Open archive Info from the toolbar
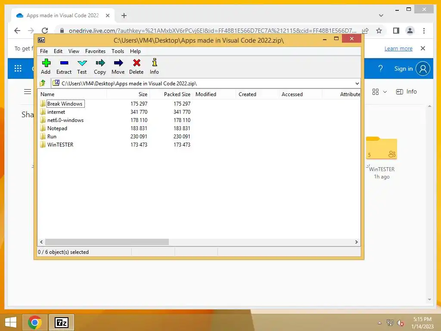Viewport: 441px width, 331px height. point(154,66)
